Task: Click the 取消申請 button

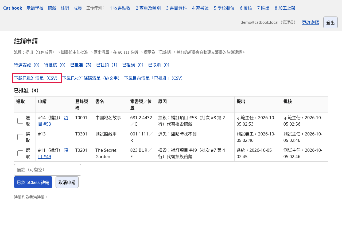Action: (x=67, y=182)
